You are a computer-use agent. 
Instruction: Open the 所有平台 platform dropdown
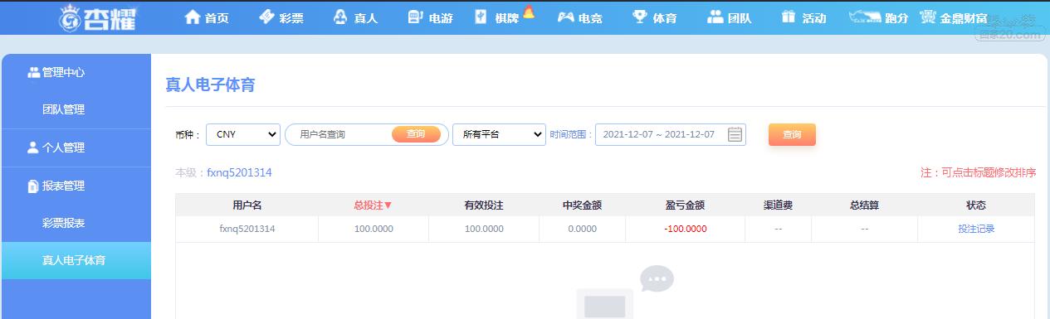point(499,134)
